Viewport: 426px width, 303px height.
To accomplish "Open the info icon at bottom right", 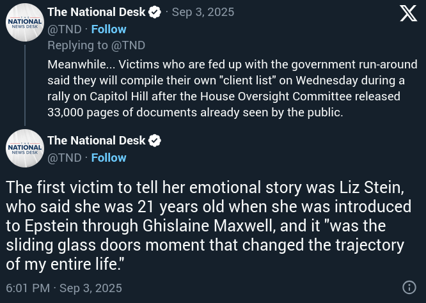I will [x=409, y=287].
